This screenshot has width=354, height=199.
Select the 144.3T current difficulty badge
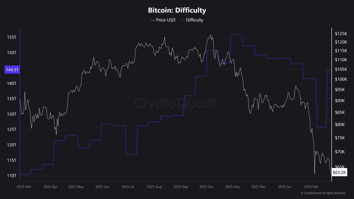tap(12, 70)
